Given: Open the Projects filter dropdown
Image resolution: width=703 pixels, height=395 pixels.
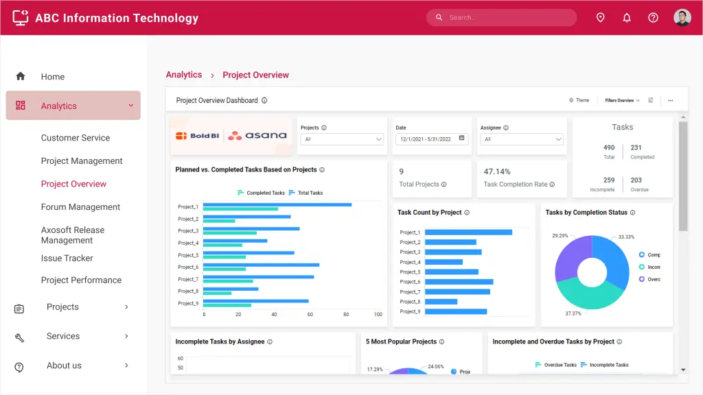Looking at the screenshot, I should pyautogui.click(x=342, y=139).
